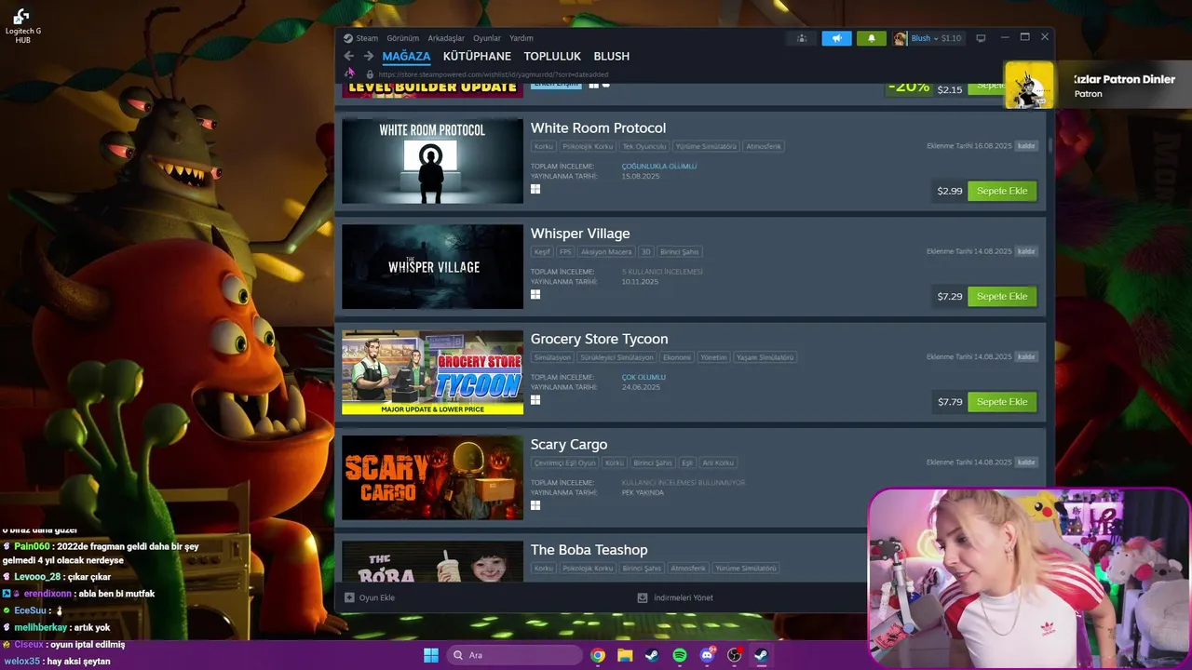Open Spotify from the taskbar
Screen dimensions: 1192x670
[680, 655]
